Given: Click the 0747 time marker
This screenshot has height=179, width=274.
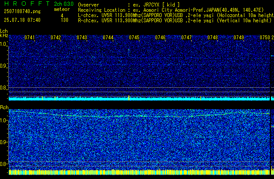Looking at the screenshot, I should point(186,38).
